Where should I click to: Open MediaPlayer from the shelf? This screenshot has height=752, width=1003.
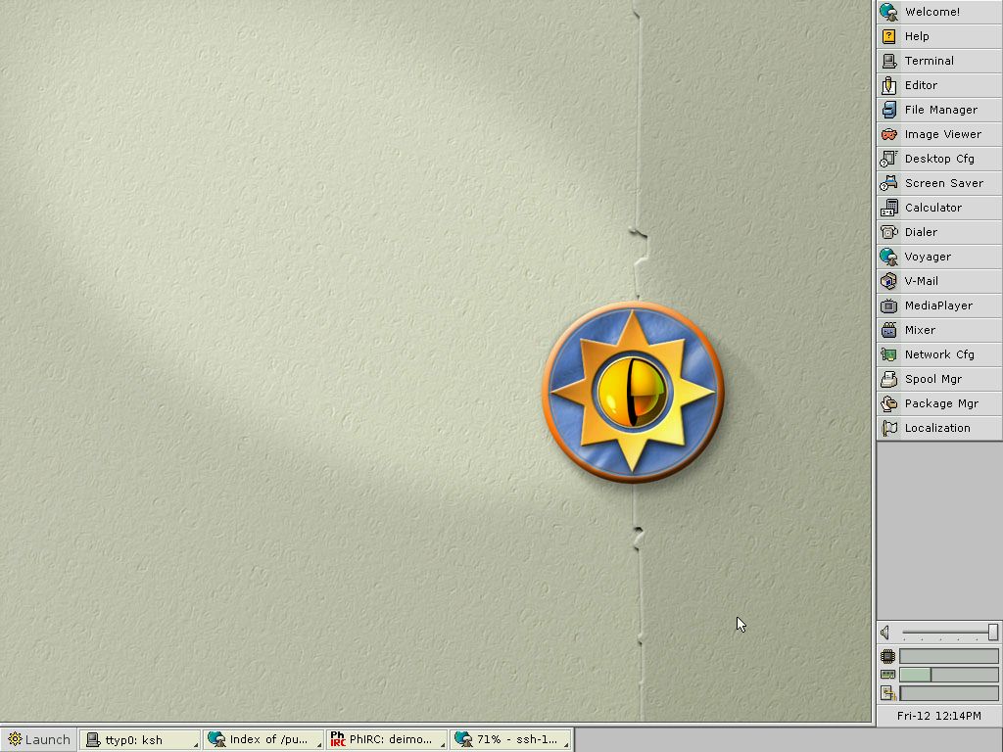point(939,305)
